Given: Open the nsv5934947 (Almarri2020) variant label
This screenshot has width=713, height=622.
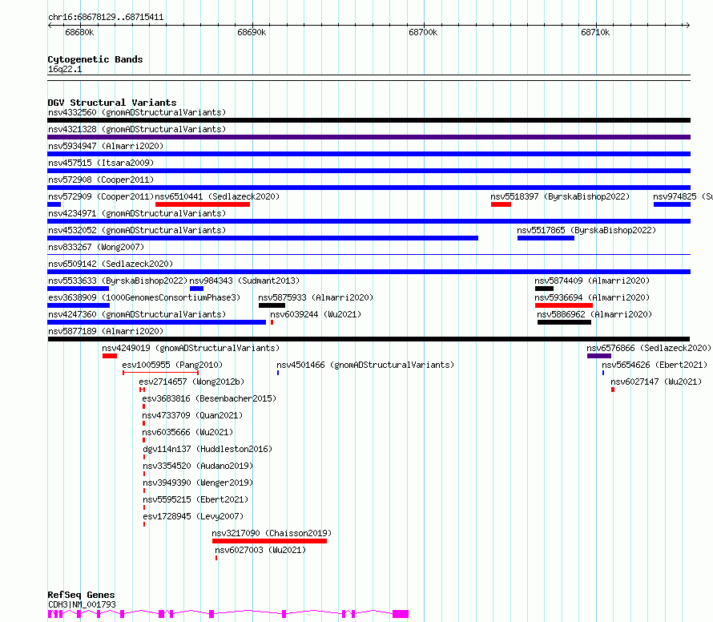Looking at the screenshot, I should (106, 146).
